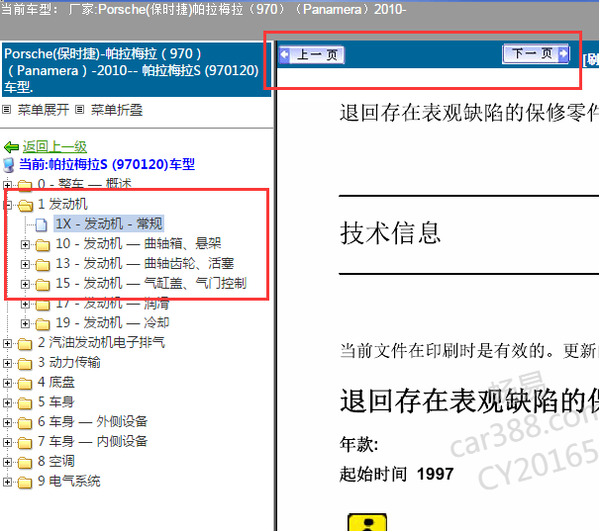Expand 15 - 发动机 — 气缸盖、气门控制 node
599x531 pixels.
[x=25, y=284]
